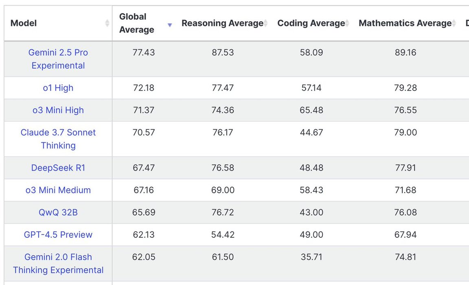Open the o1 High model link
Viewport: 469px width, 285px height.
pos(58,88)
